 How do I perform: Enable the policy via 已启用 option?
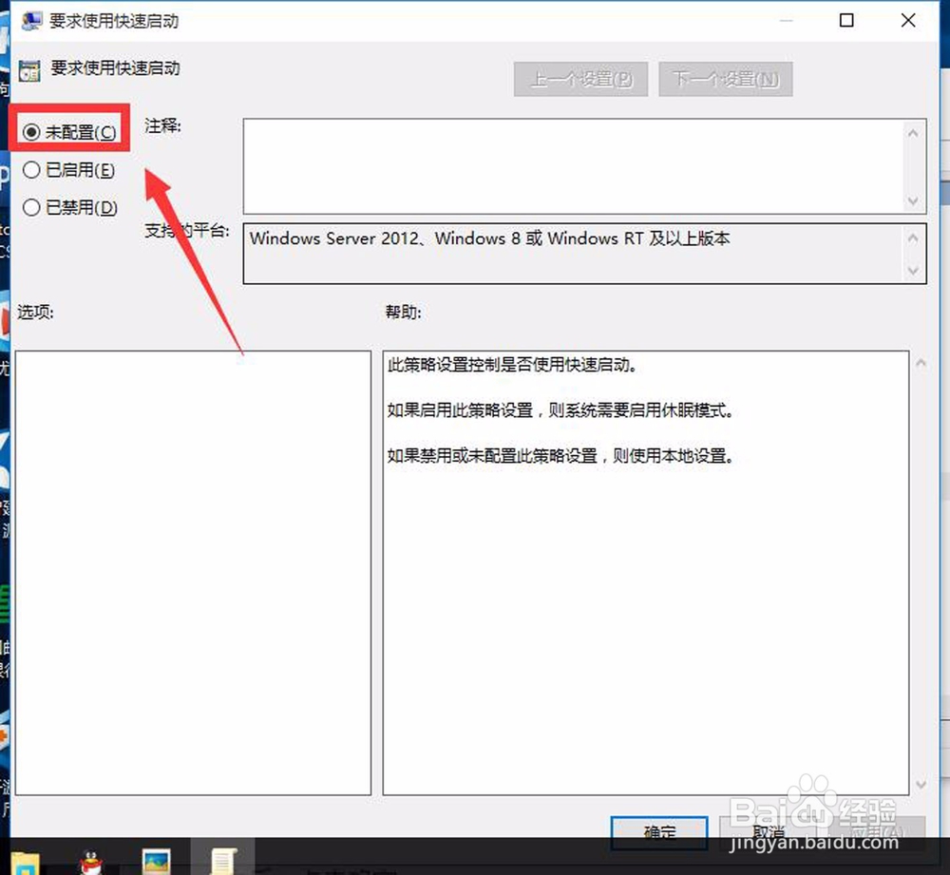click(x=30, y=170)
